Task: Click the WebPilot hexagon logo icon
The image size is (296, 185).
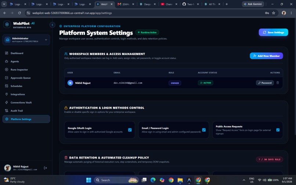Action: tap(7, 25)
